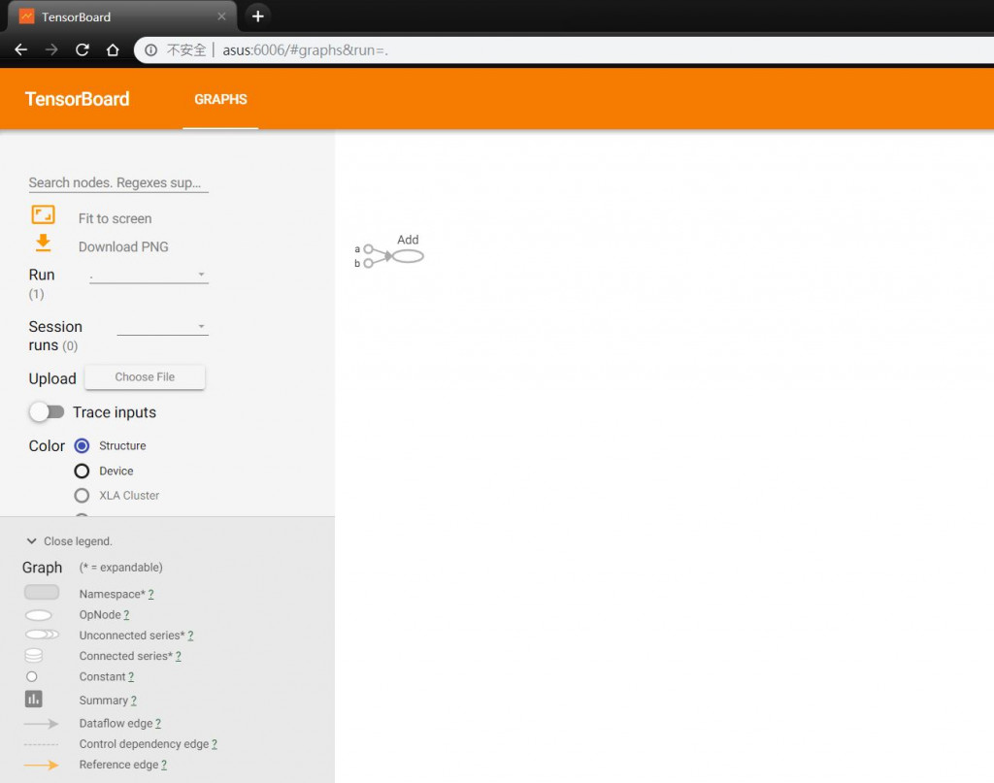Screen dimensions: 994x783
Task: Close the TensorBoard browser tab
Action: tap(221, 16)
